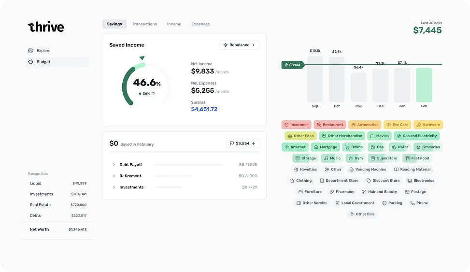
Task: Select the Department Store category tag
Action: pyautogui.click(x=339, y=181)
